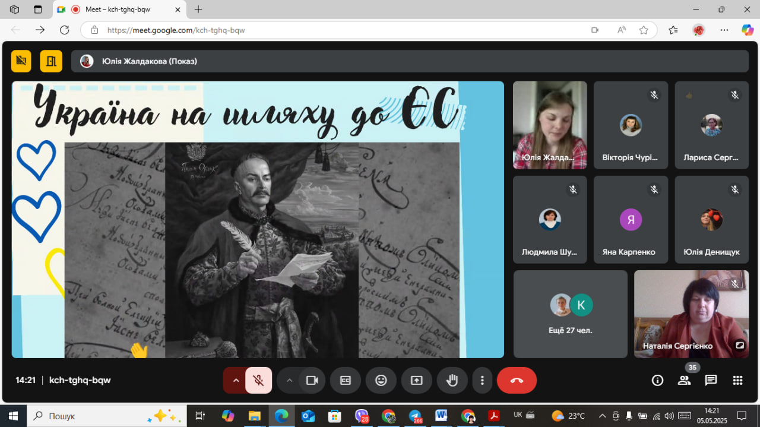Select Яна Карпенко participant tile
The image size is (760, 427).
tap(631, 220)
